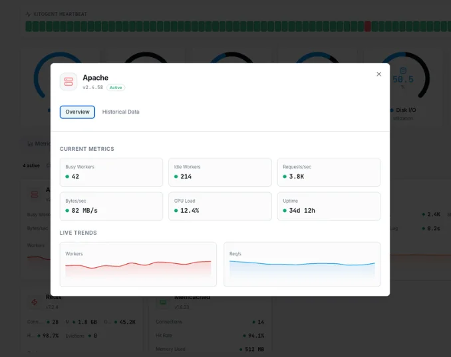Viewport: 451px width, 357px height.
Task: Switch to the Historical Data tab
Action: [121, 112]
